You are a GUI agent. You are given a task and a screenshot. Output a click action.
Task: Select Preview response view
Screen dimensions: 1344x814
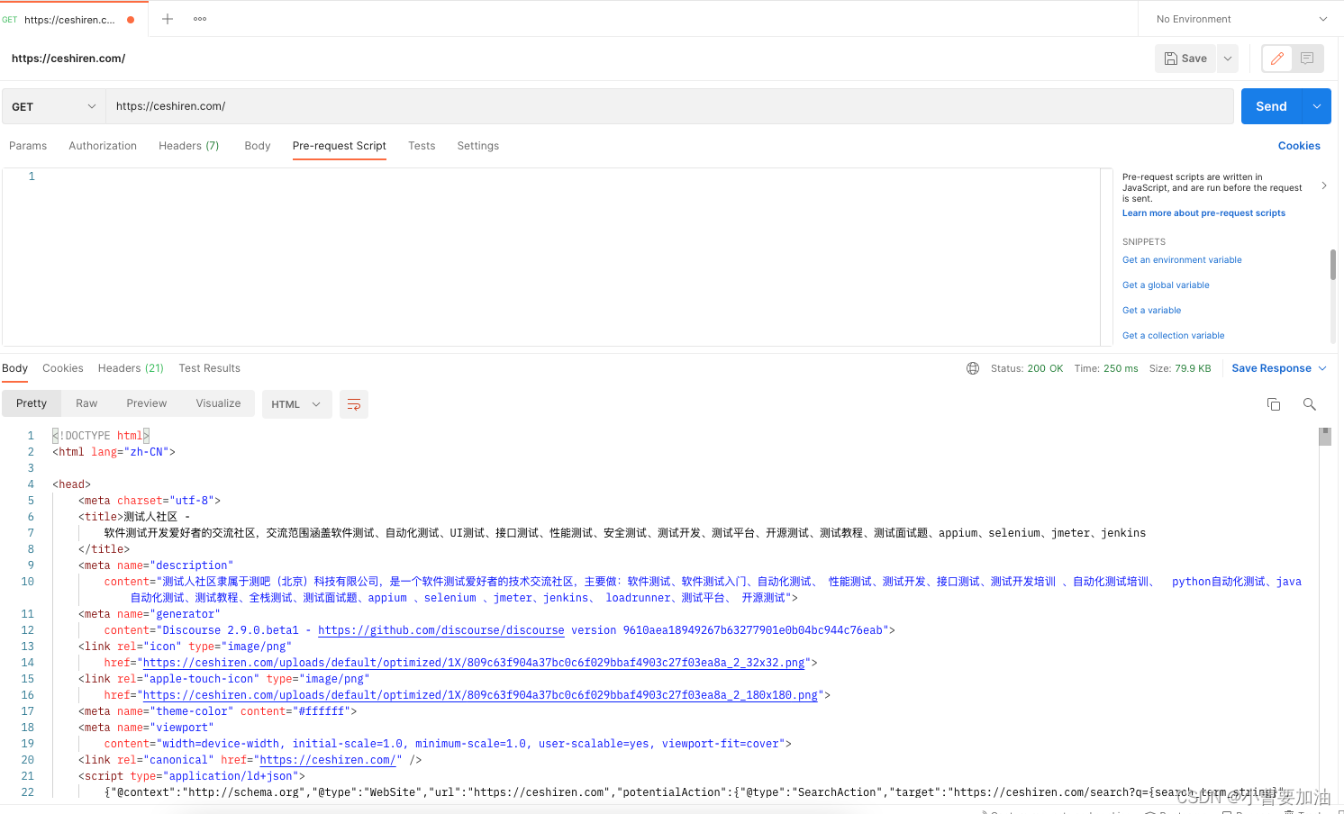click(x=147, y=403)
